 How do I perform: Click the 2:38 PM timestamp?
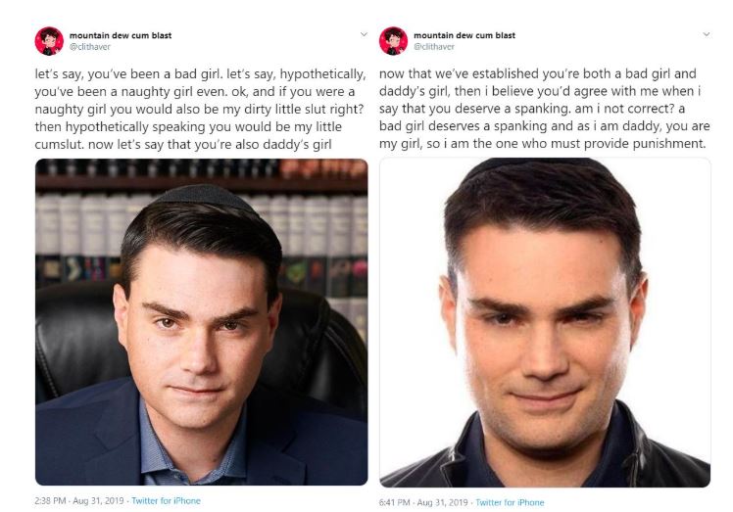[50, 501]
